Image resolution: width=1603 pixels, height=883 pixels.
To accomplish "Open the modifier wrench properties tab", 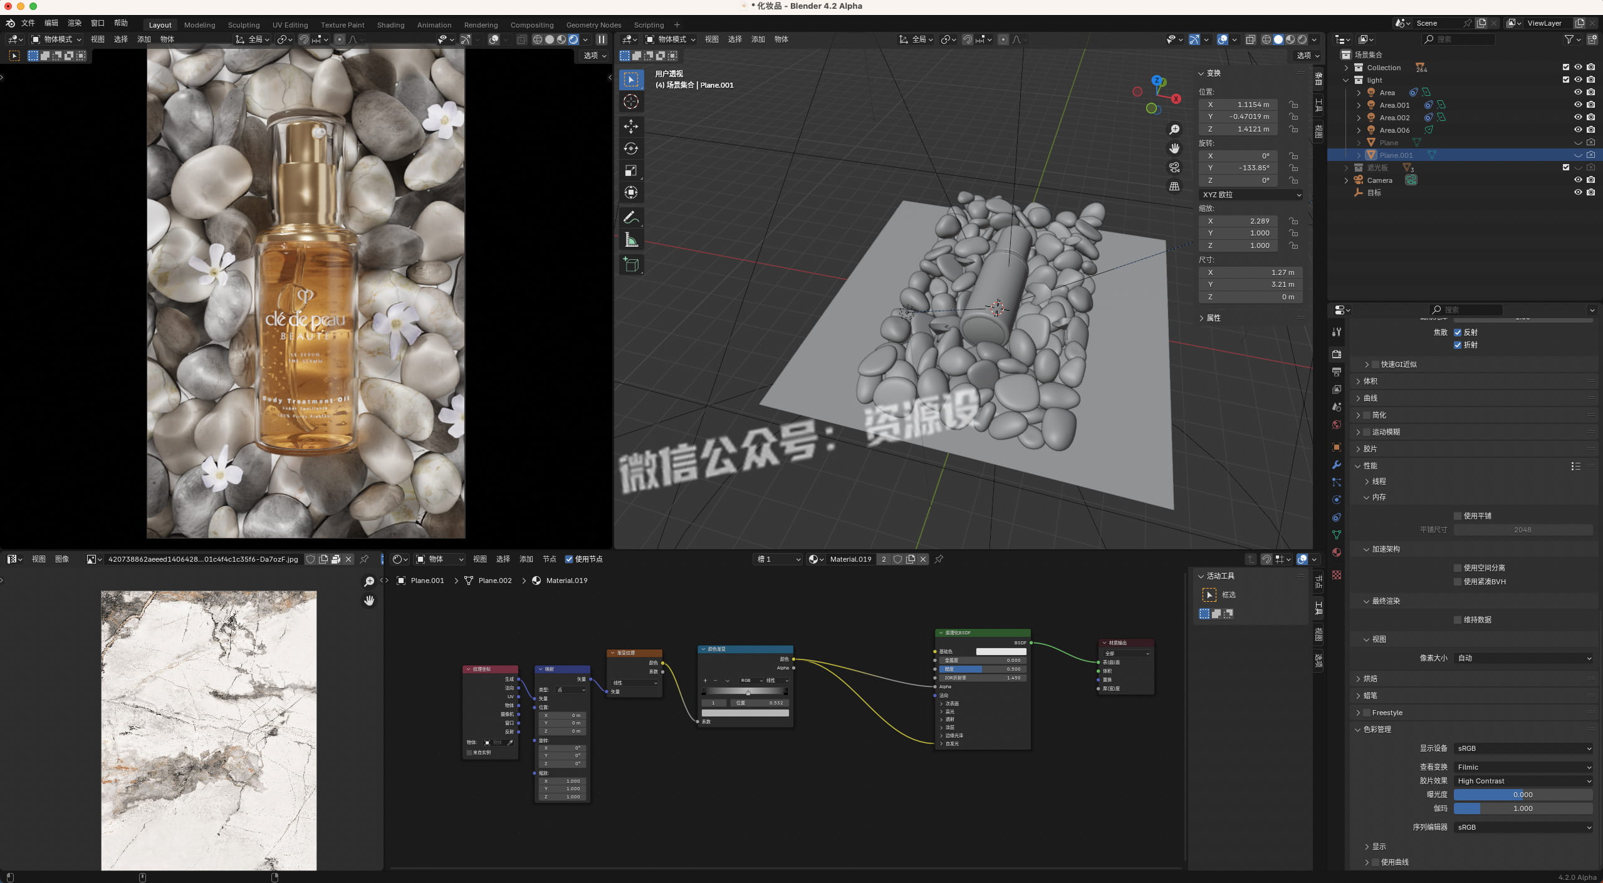I will coord(1336,465).
